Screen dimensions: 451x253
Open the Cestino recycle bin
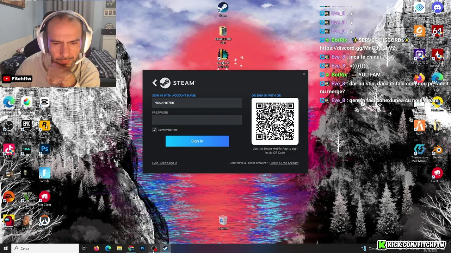click(223, 223)
